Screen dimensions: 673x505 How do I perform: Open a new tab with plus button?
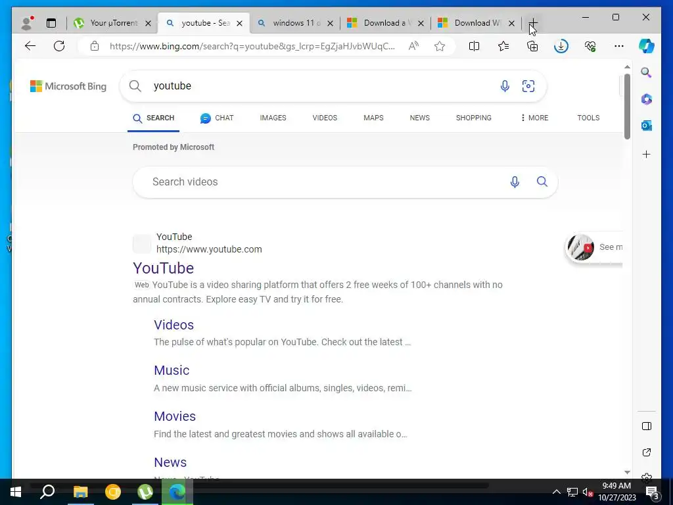pos(532,22)
